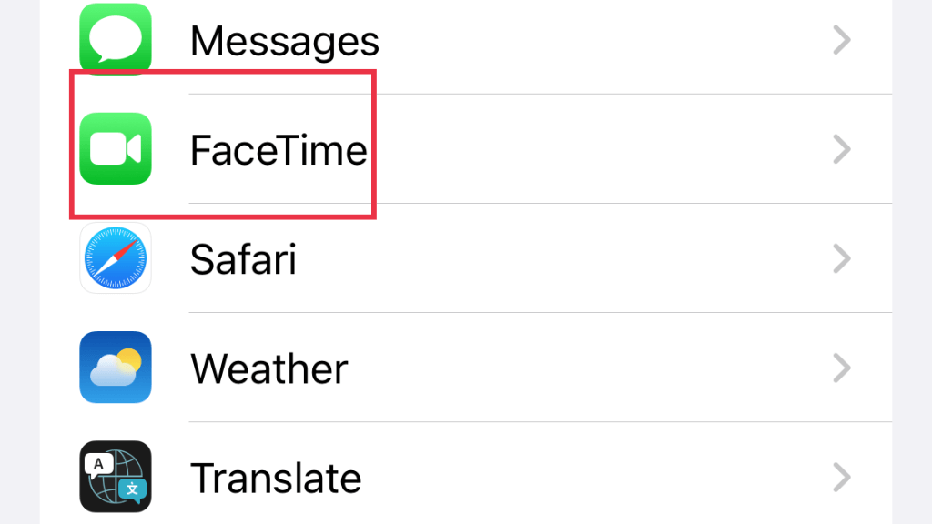Select the FaceTime label text
The image size is (932, 524).
pos(279,150)
